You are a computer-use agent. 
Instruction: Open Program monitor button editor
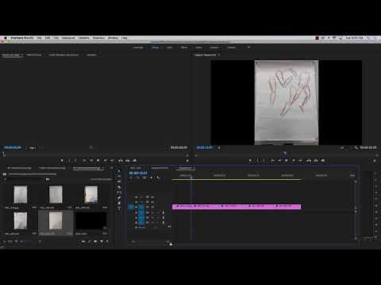click(x=375, y=161)
